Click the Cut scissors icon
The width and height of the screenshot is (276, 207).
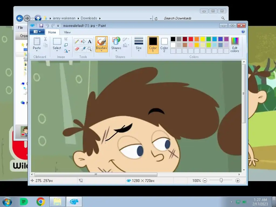click(45, 39)
